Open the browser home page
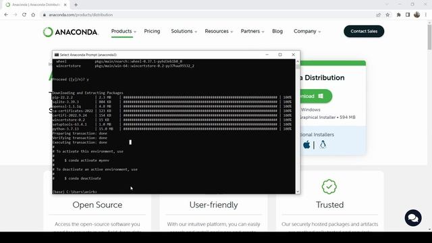 (33, 15)
